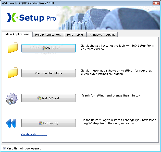
Task: Click the gear and binoculars Seek & Tweak icon
Action: click(x=12, y=99)
